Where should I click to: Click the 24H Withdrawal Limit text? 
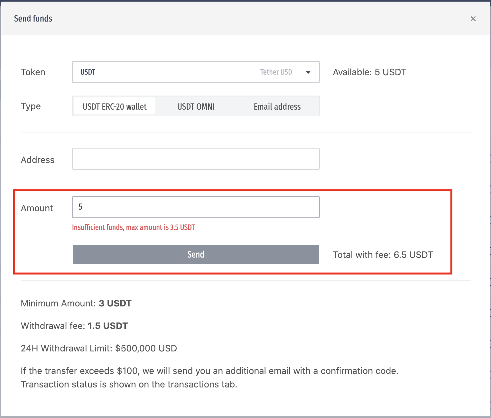[x=99, y=348]
